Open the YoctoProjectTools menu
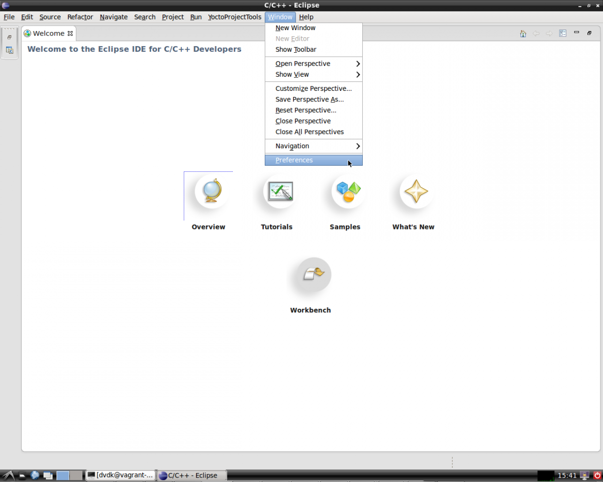 tap(235, 17)
